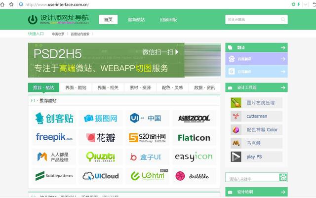The width and height of the screenshot is (316, 198).
Task: Open the 创客贴 site logo
Action: pyautogui.click(x=54, y=118)
